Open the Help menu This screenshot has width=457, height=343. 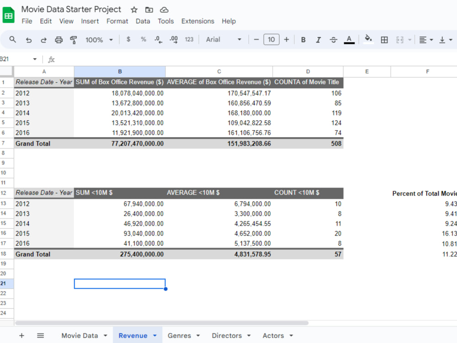[x=229, y=21]
